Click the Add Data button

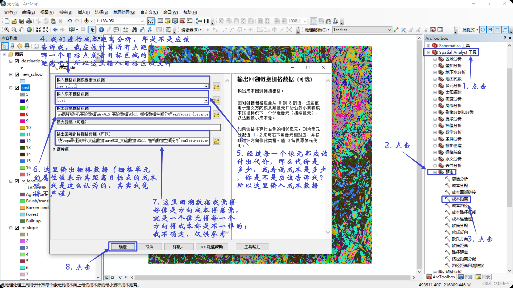[x=86, y=21]
